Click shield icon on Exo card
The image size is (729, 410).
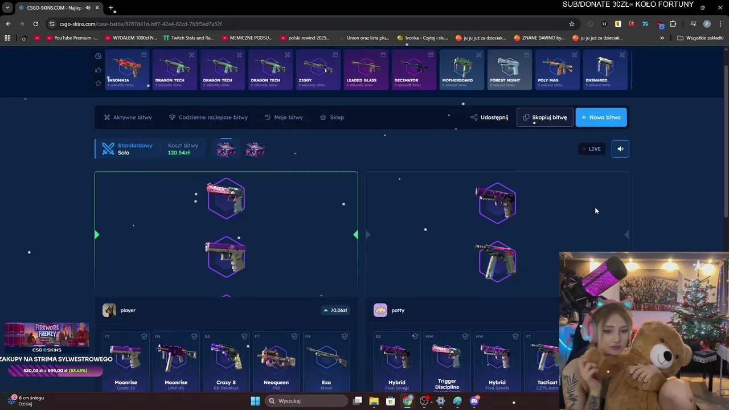click(345, 337)
